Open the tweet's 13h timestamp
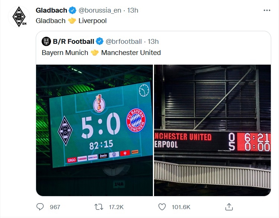The width and height of the screenshot is (279, 218). (x=133, y=10)
